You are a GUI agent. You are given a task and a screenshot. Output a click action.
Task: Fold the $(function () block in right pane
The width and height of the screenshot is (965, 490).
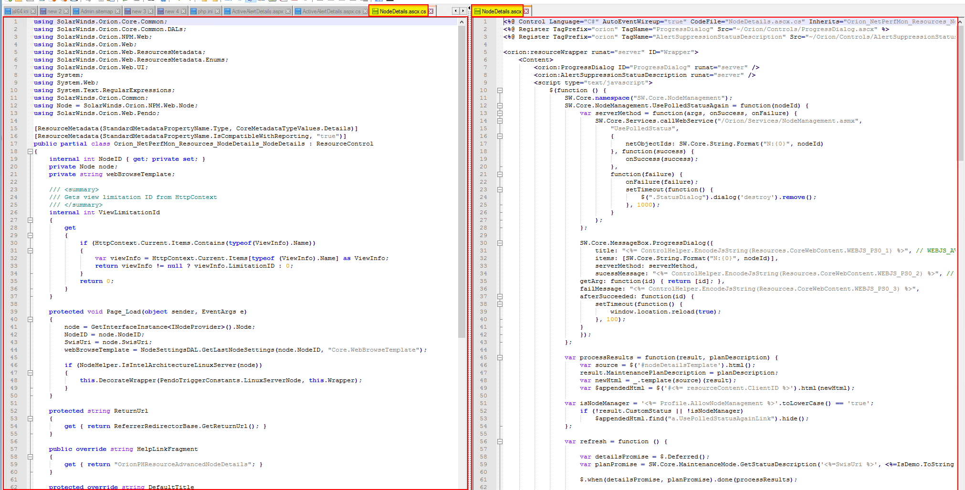tap(500, 91)
